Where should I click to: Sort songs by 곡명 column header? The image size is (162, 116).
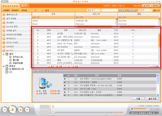[x=65, y=30]
